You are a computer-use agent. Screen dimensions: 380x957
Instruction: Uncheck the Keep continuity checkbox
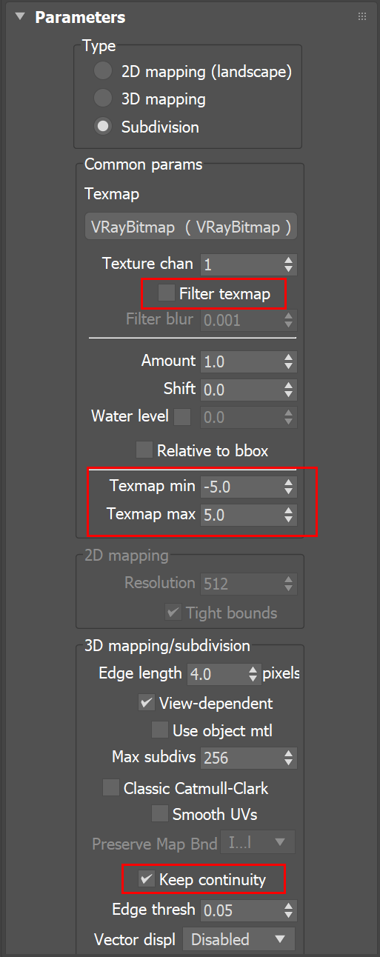[147, 879]
